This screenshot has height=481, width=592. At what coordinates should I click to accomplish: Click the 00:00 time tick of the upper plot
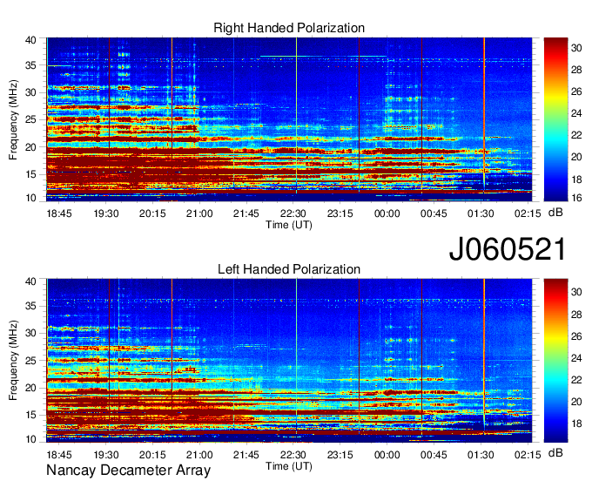(x=387, y=213)
